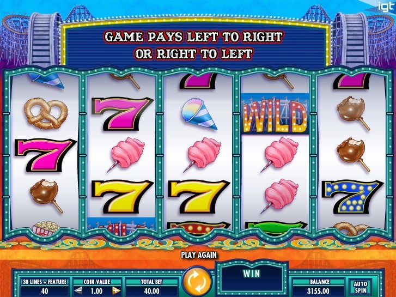Viewport: 396px width, 297px height.
Task: Click the Total Bet display
Action: coord(151,287)
